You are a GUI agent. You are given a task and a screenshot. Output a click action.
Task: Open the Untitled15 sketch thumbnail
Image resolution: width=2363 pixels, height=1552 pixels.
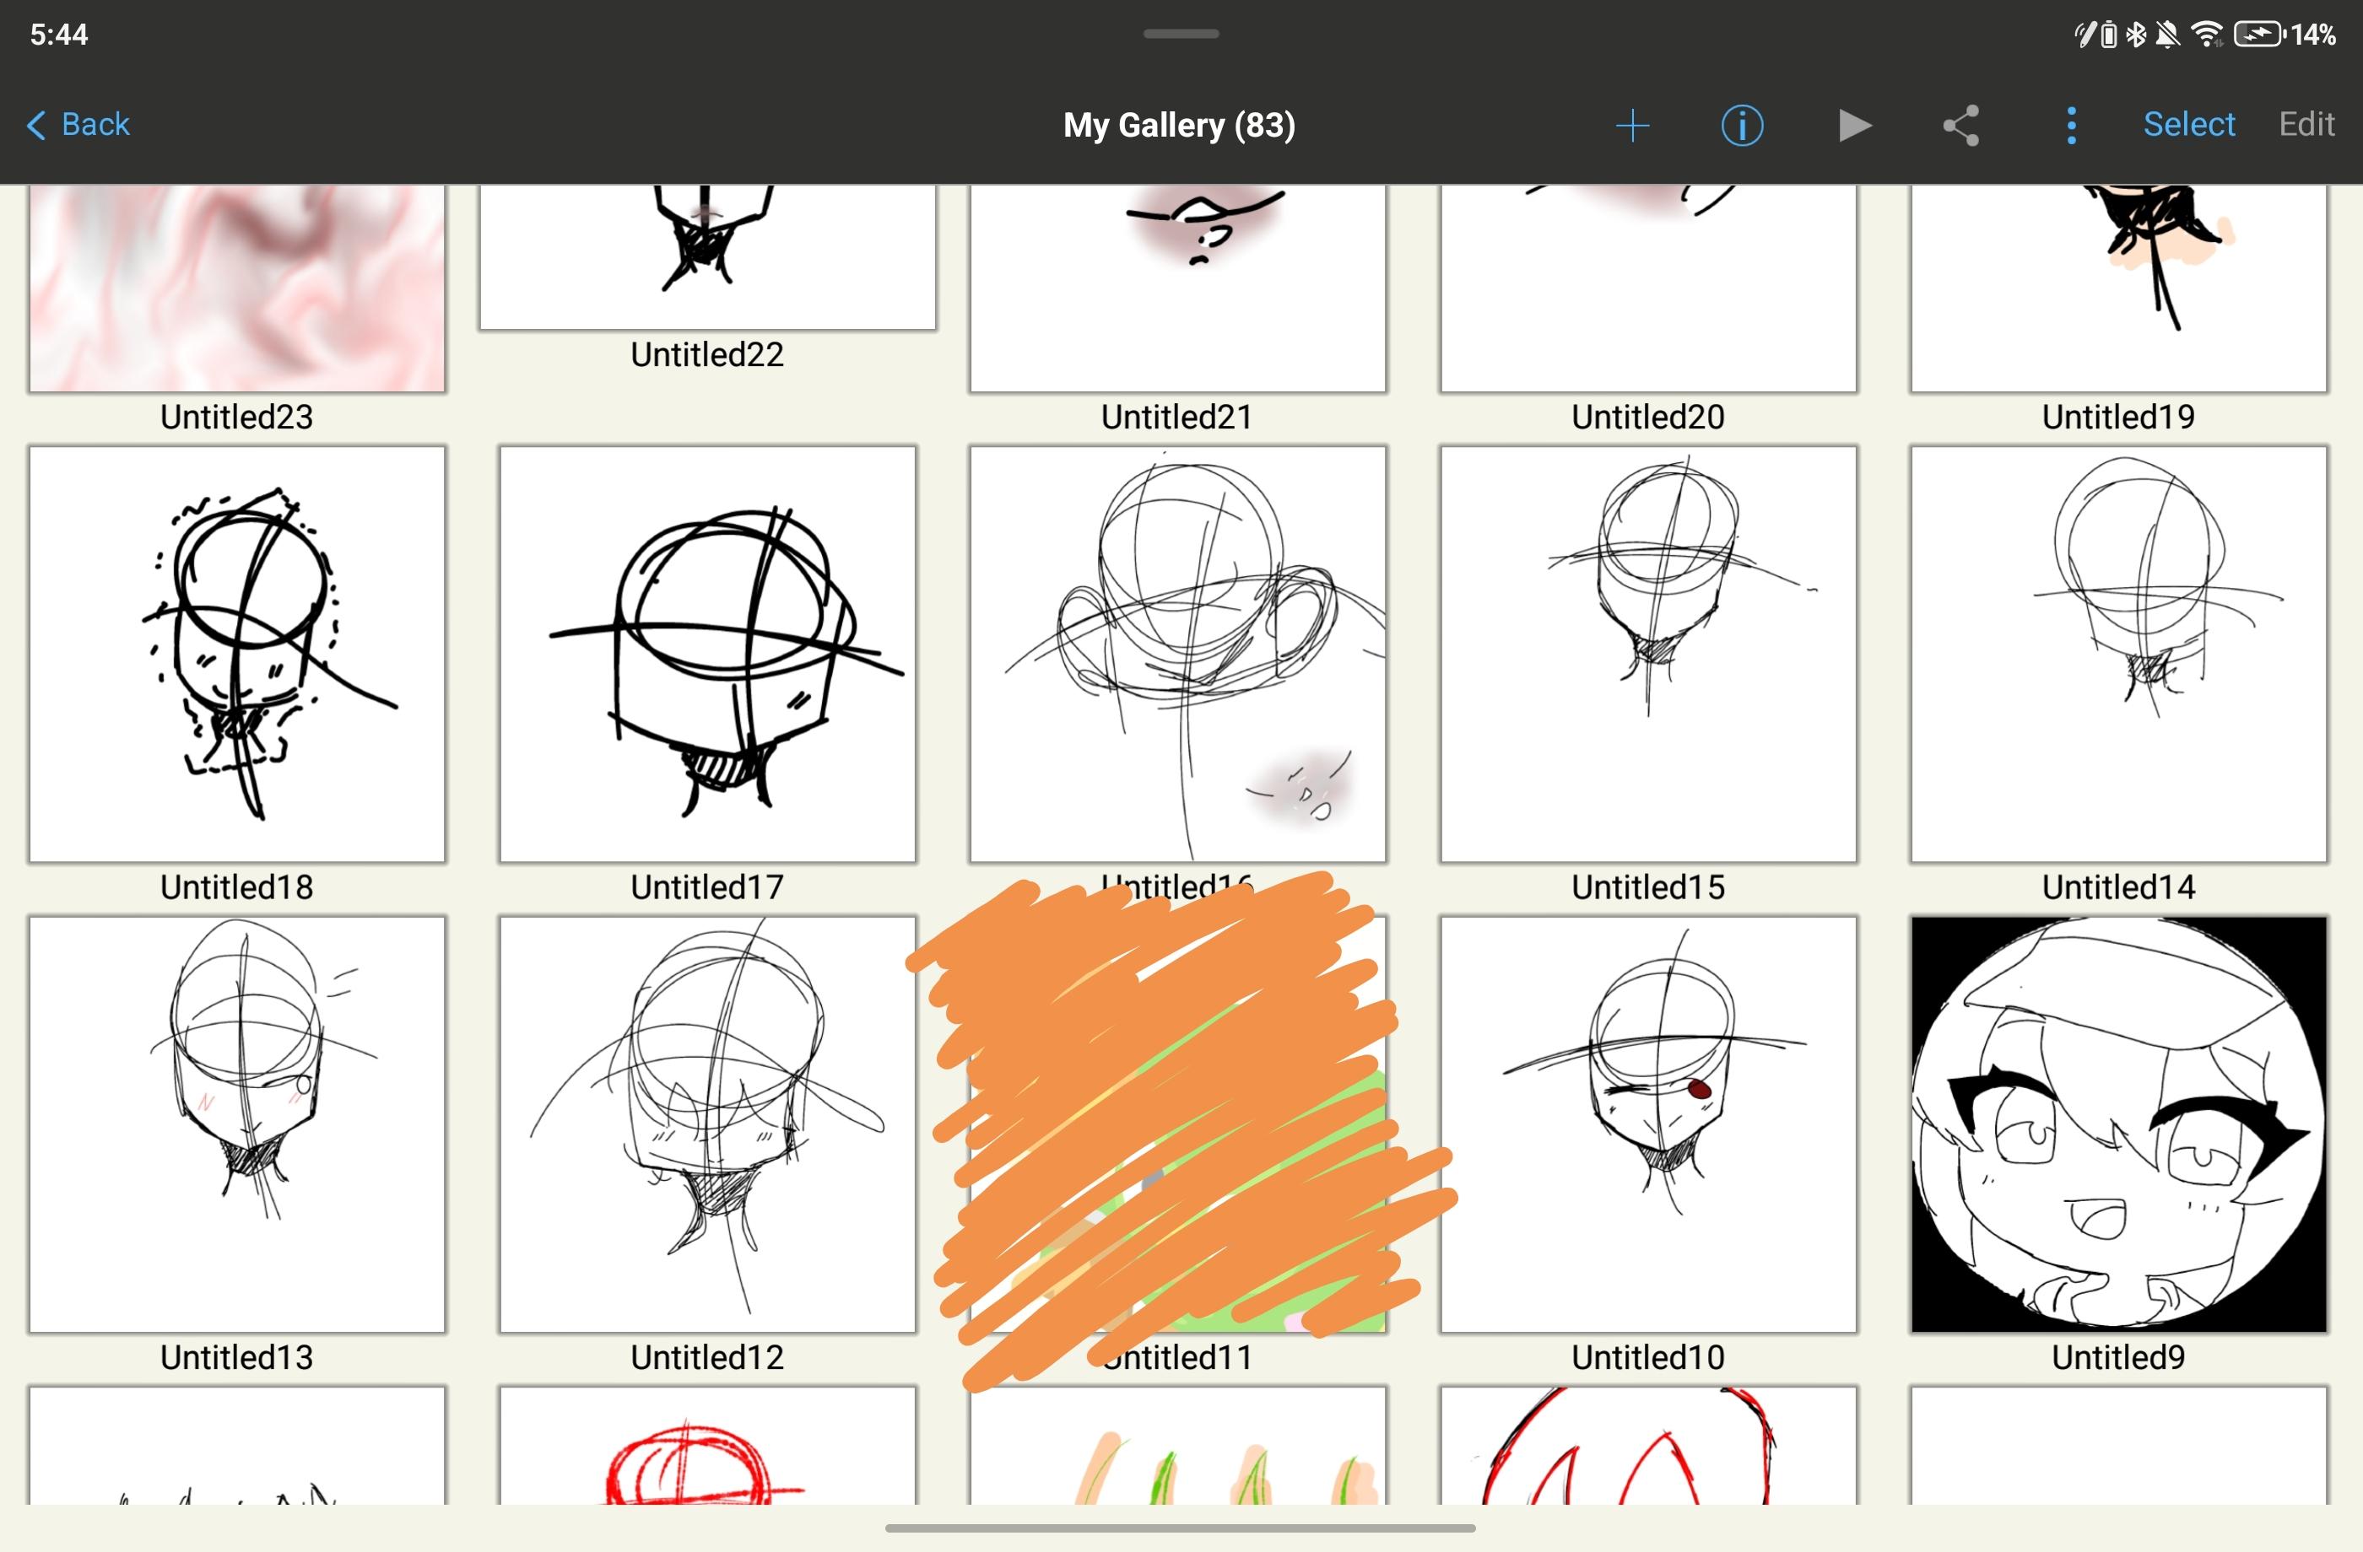(1648, 654)
